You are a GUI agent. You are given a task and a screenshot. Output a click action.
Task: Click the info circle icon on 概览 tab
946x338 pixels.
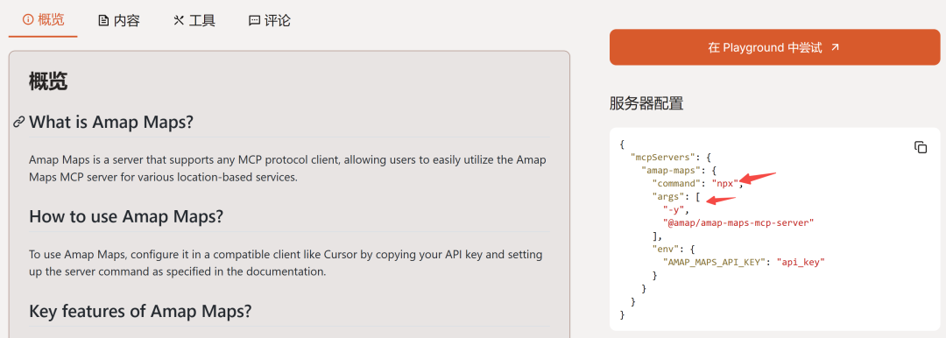coord(27,20)
